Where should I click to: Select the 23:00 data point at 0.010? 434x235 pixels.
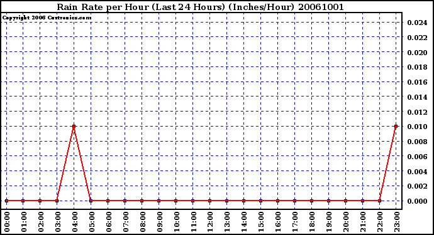(396, 127)
